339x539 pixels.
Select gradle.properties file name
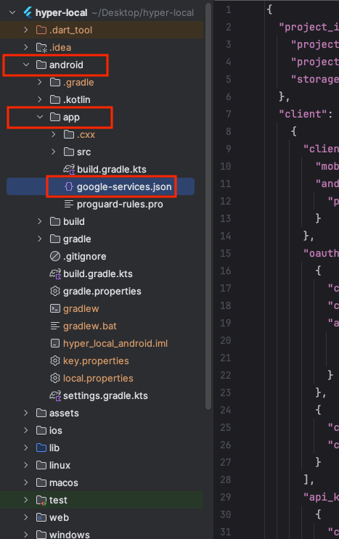(102, 291)
